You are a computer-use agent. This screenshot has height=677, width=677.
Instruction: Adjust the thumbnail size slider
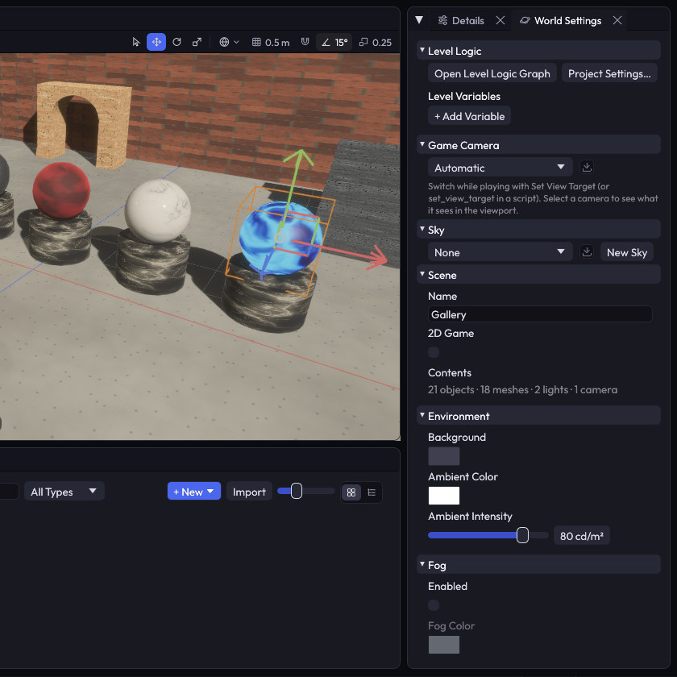pyautogui.click(x=306, y=491)
